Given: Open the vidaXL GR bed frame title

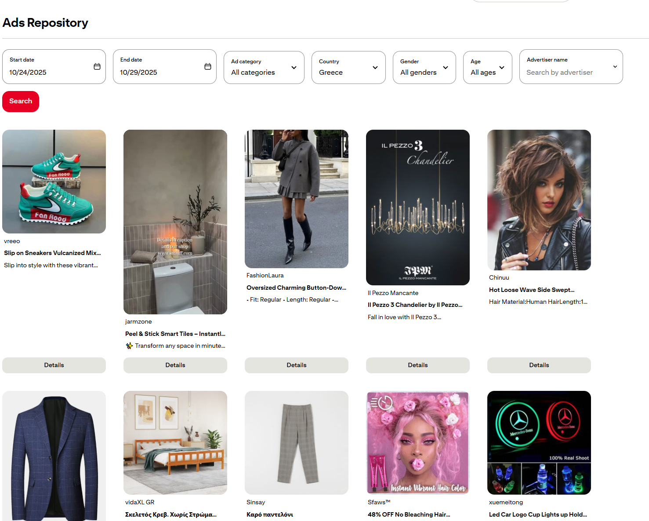Looking at the screenshot, I should point(171,514).
